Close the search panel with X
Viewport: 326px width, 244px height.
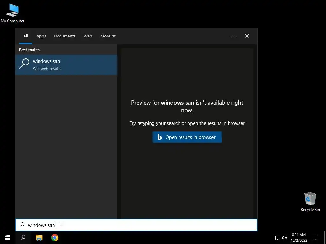coord(247,36)
